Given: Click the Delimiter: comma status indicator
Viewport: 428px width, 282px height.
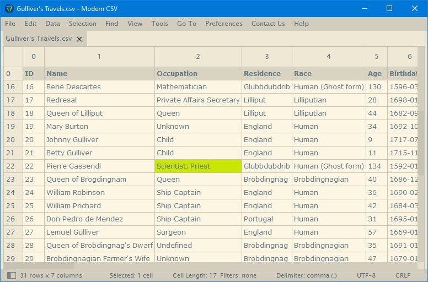Looking at the screenshot, I should pos(307,275).
